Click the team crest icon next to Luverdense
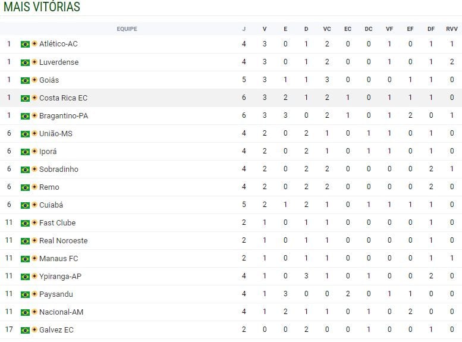The height and width of the screenshot is (342, 462). [x=34, y=62]
